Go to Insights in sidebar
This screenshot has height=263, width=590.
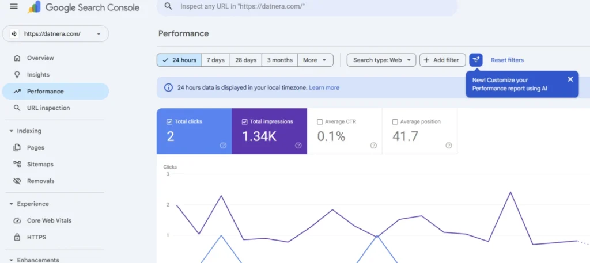pos(56,74)
